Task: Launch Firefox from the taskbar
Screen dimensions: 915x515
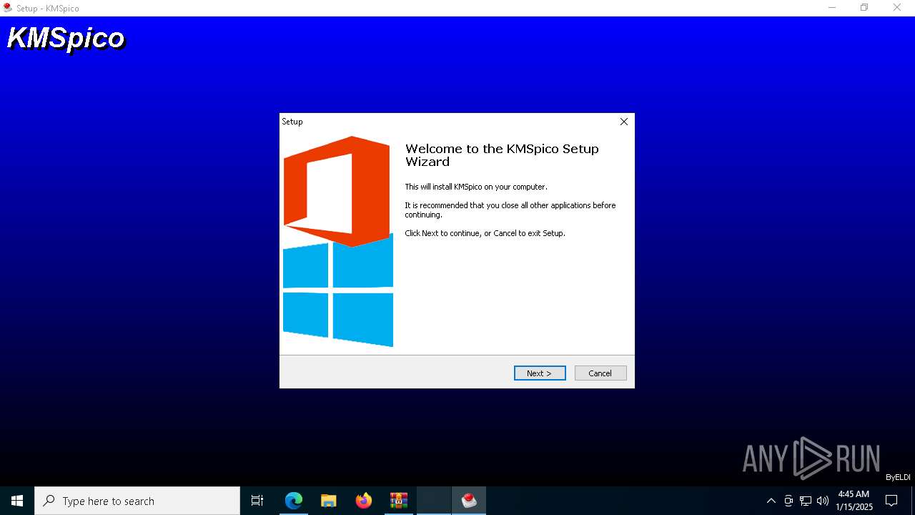Action: [364, 501]
